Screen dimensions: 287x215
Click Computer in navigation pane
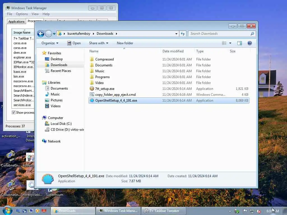coord(55,118)
